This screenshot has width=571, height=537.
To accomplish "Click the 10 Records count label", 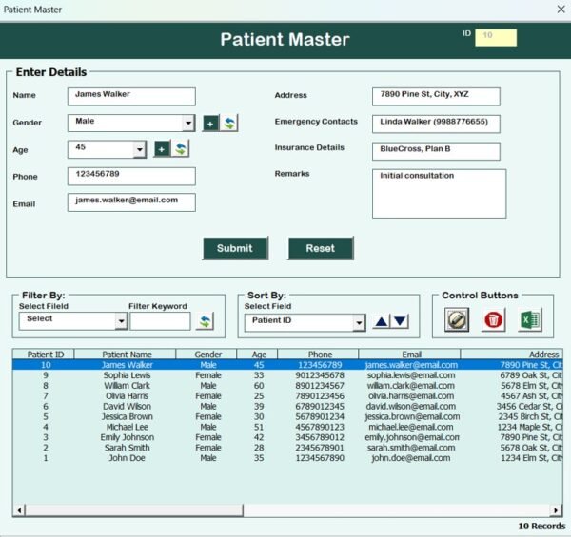I will (x=541, y=527).
